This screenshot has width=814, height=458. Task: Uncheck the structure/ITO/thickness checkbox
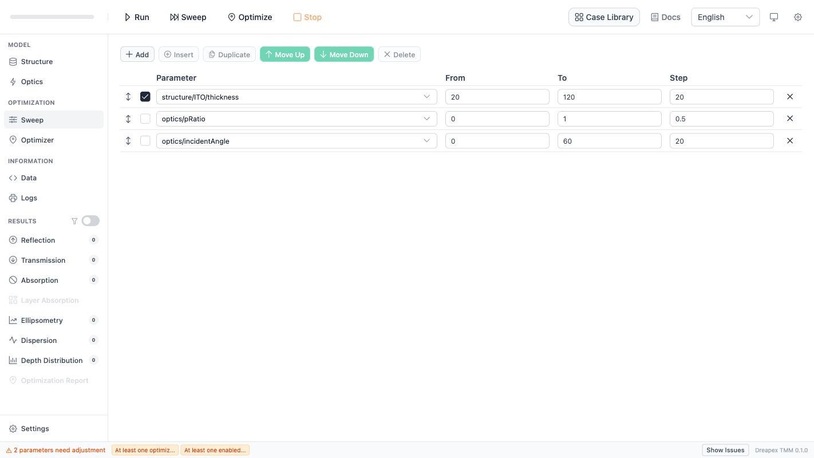pyautogui.click(x=145, y=97)
